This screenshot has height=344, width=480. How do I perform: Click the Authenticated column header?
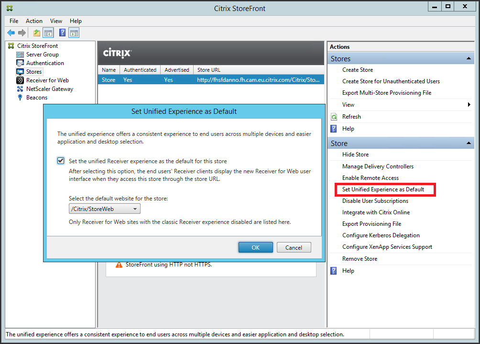click(x=140, y=70)
